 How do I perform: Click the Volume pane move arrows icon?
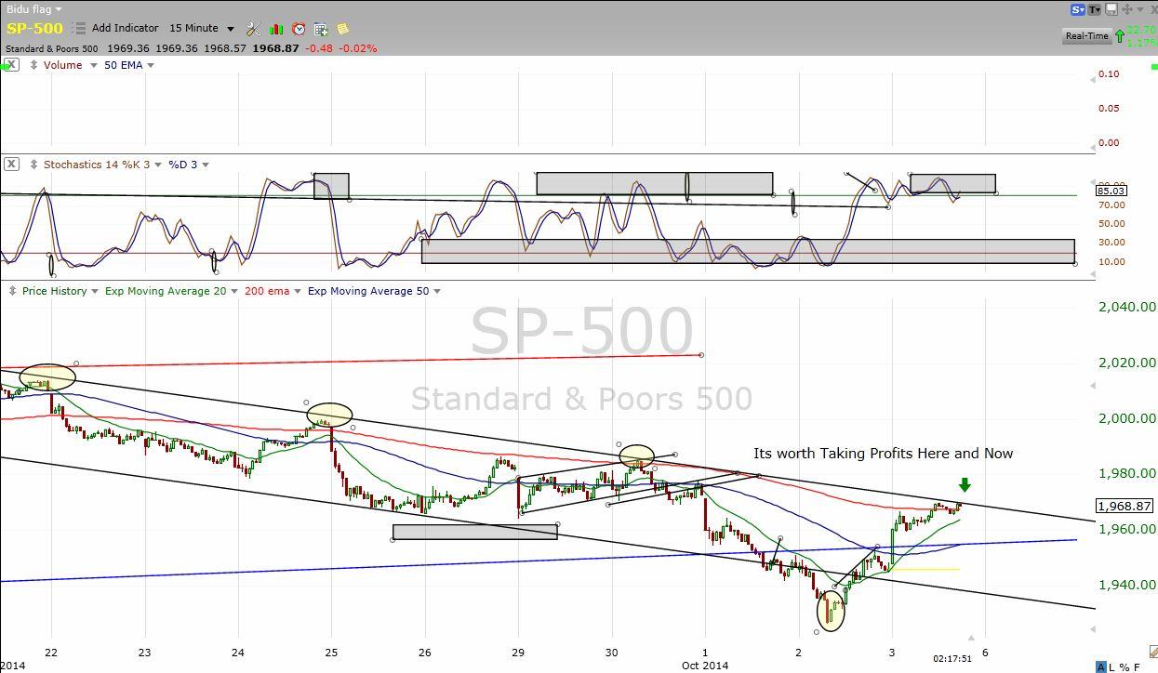point(34,65)
